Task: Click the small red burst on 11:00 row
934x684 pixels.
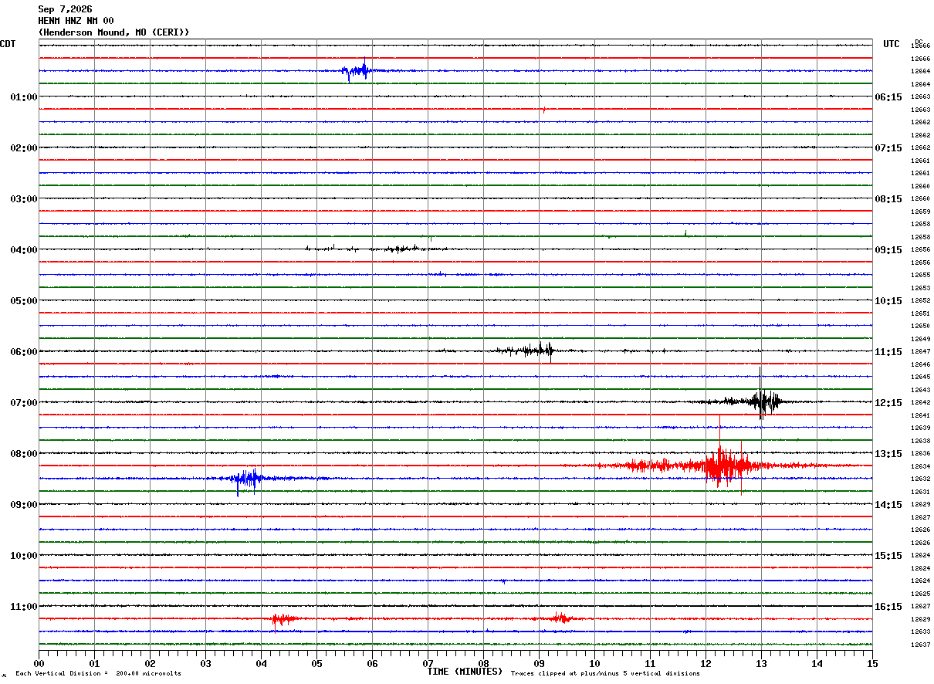Action: (x=283, y=619)
